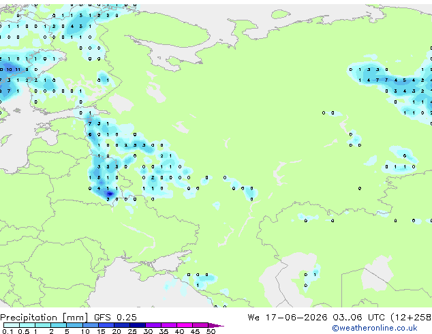
Task: Click the legend label '35'
Action: pos(164,331)
